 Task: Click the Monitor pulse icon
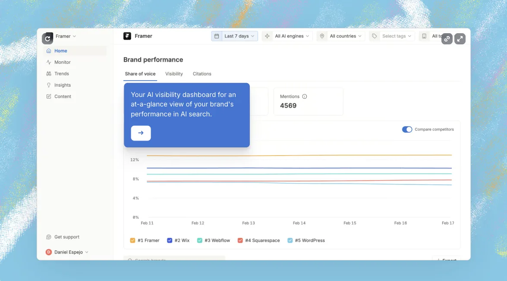[x=49, y=62]
